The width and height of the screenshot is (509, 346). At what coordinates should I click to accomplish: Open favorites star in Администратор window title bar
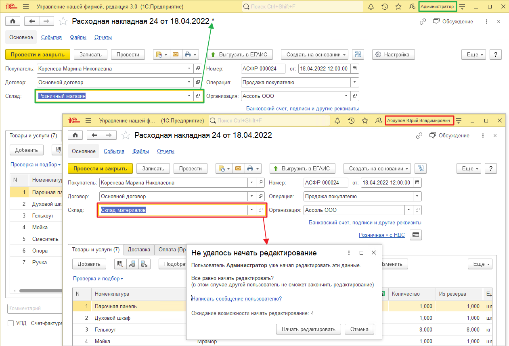click(x=398, y=7)
